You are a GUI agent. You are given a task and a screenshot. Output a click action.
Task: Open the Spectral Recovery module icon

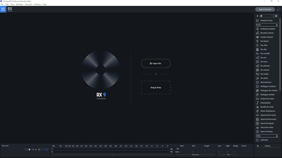(258, 119)
